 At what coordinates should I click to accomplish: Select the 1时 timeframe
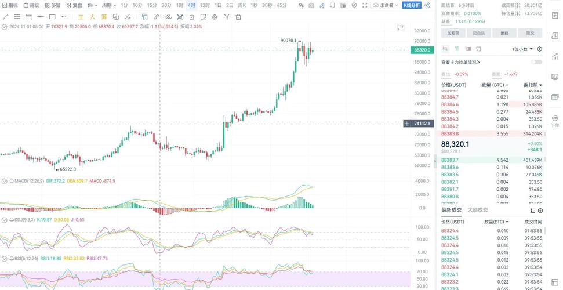click(180, 5)
